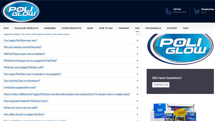The width and height of the screenshot is (215, 121).
Task: Click plus icon beside 'Can I use on Aluminum?'
Action: (x=137, y=81)
